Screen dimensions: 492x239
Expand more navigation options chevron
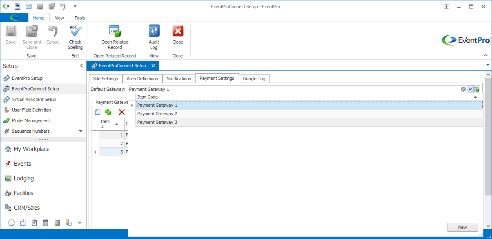[x=80, y=223]
